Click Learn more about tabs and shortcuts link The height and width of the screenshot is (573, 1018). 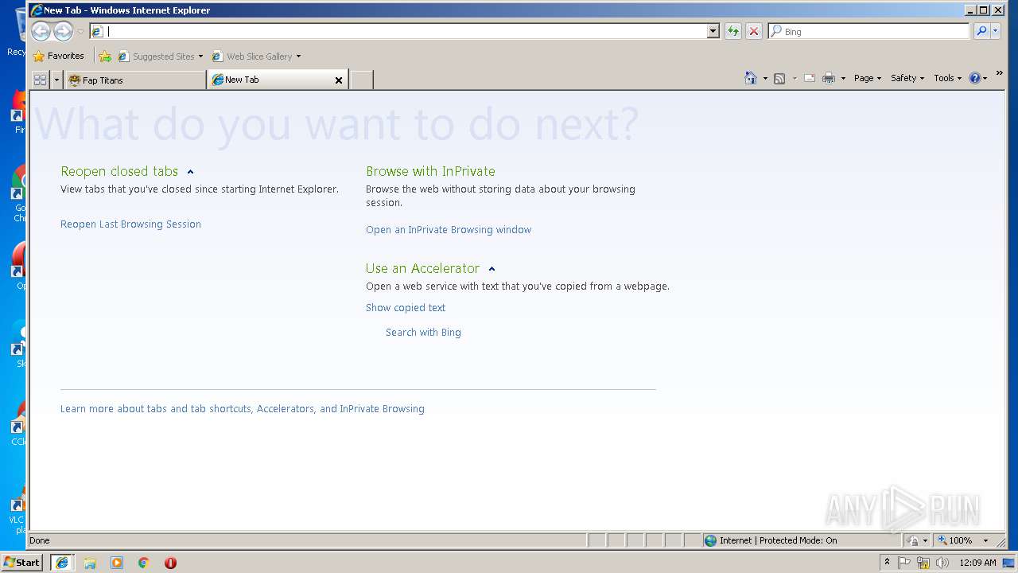click(x=243, y=409)
